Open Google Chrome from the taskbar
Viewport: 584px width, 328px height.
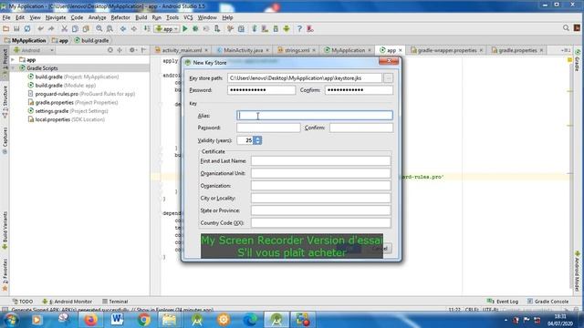tap(144, 320)
